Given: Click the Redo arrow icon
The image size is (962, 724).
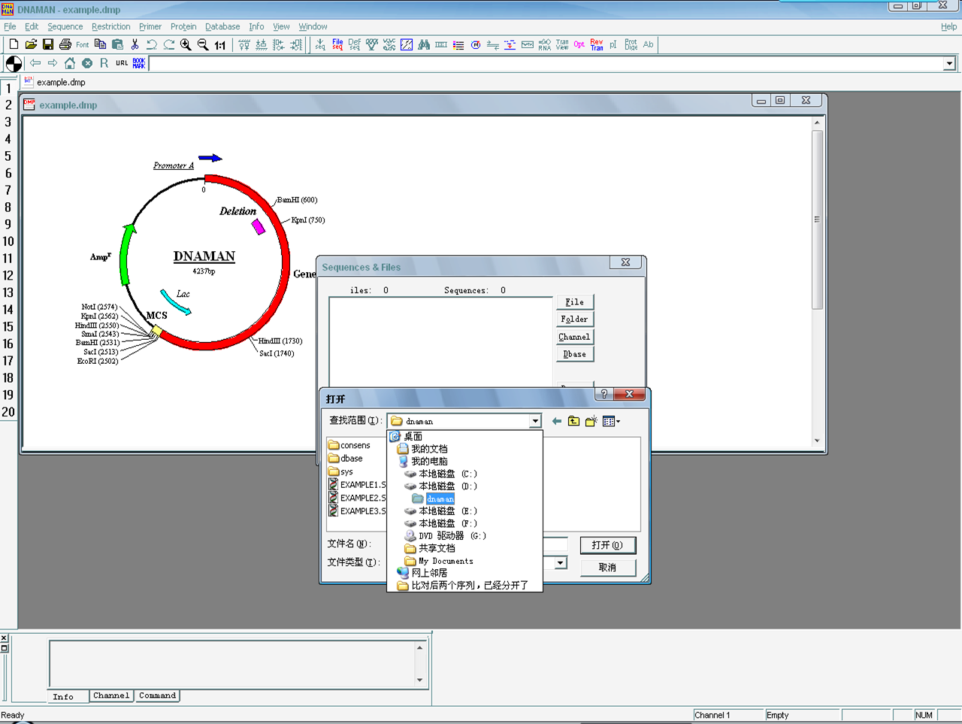Looking at the screenshot, I should point(169,44).
